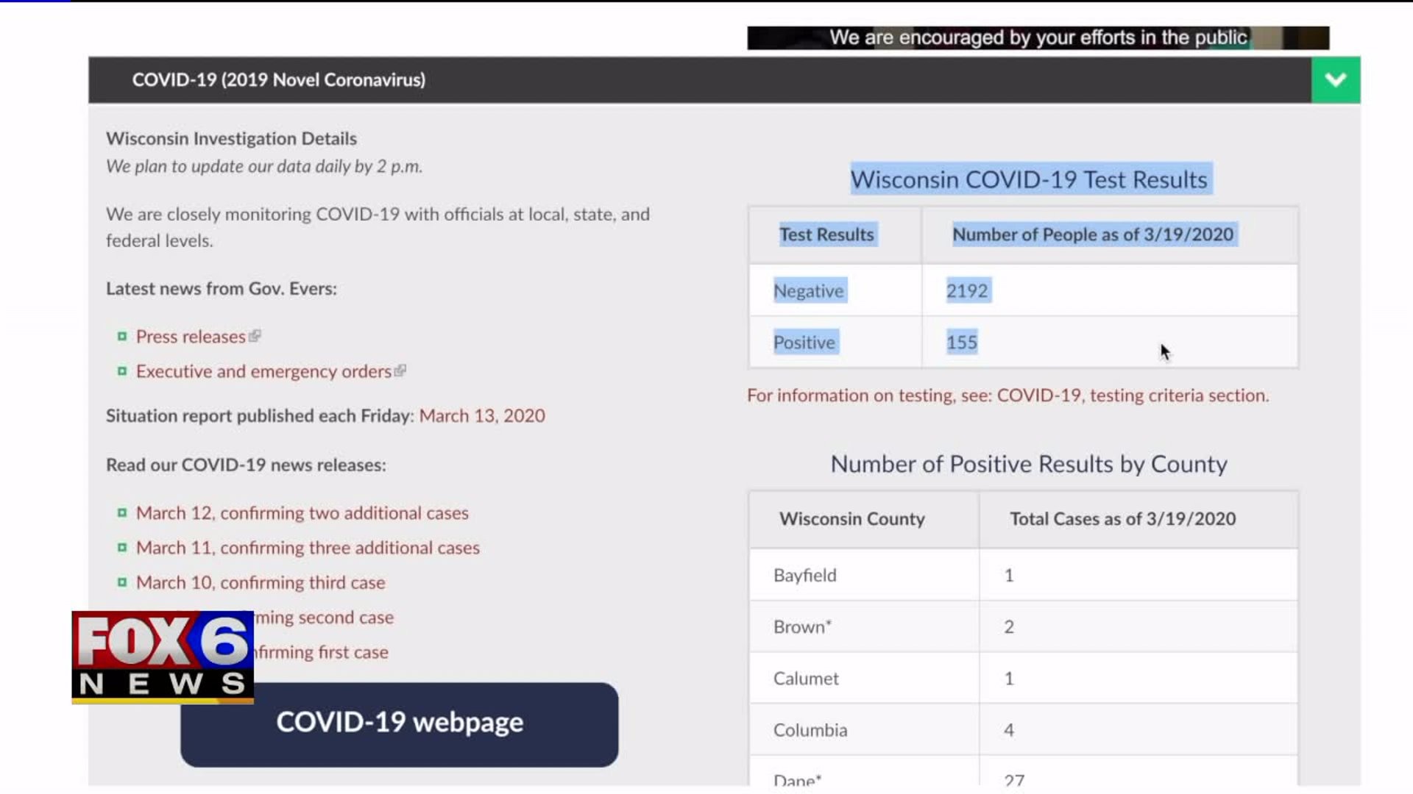Click external-link icon beside Executive and emergency orders
Screen dimensions: 1413x794
coord(400,371)
